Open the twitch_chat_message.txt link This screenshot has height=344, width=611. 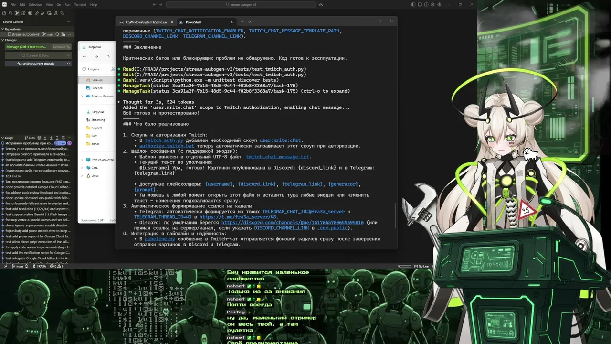(x=278, y=157)
